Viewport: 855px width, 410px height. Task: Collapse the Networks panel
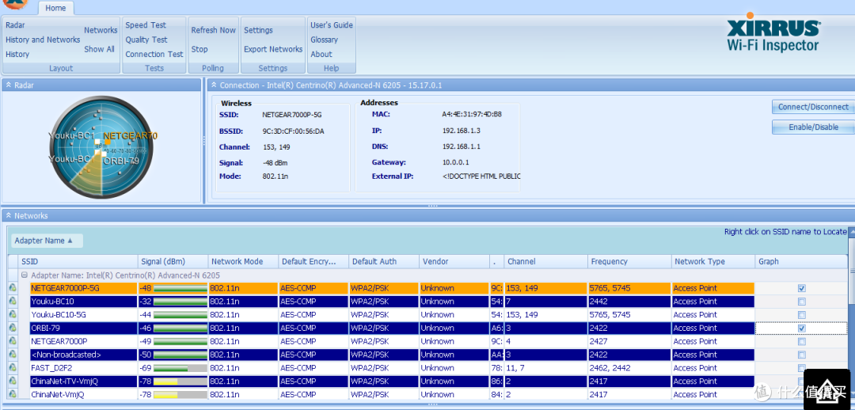(x=9, y=216)
